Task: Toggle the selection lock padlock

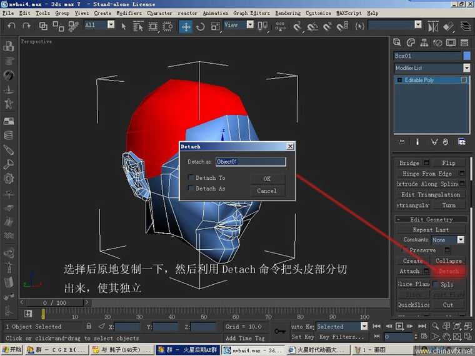Action: click(89, 326)
